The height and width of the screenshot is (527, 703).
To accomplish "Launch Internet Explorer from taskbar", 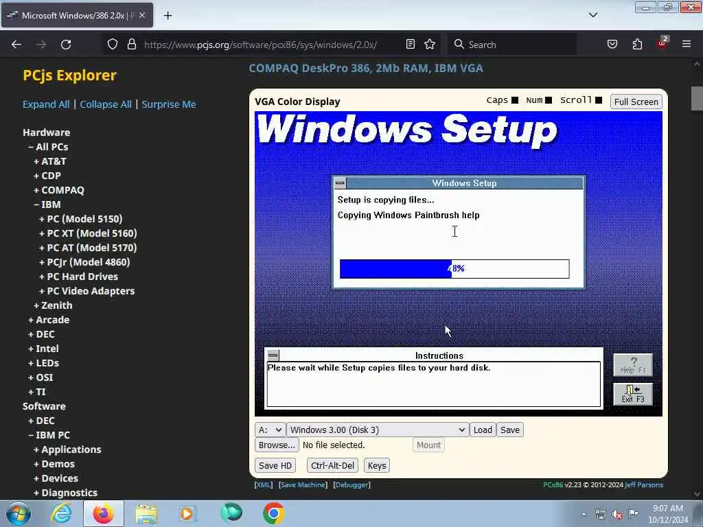I will pyautogui.click(x=61, y=513).
